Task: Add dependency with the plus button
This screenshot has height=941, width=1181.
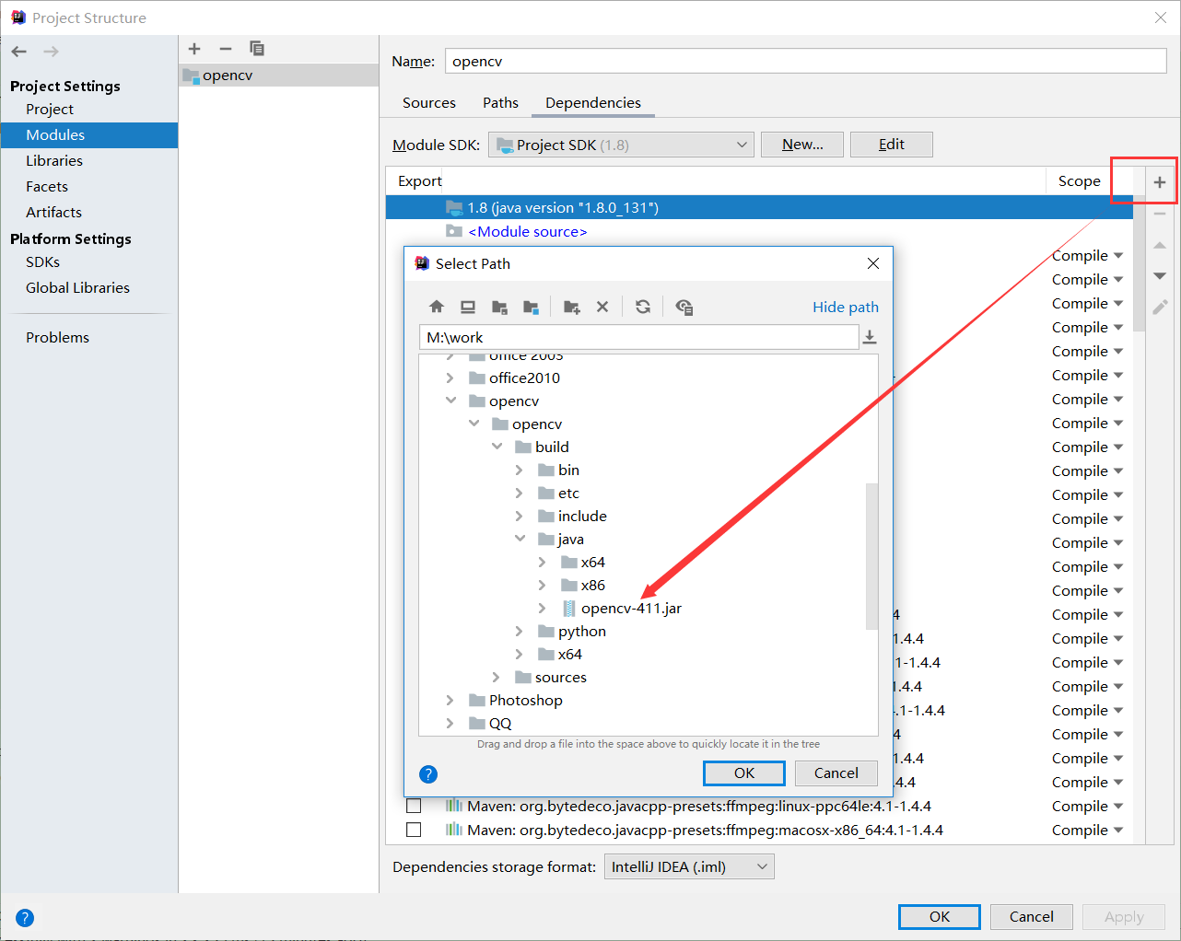Action: pyautogui.click(x=1160, y=182)
